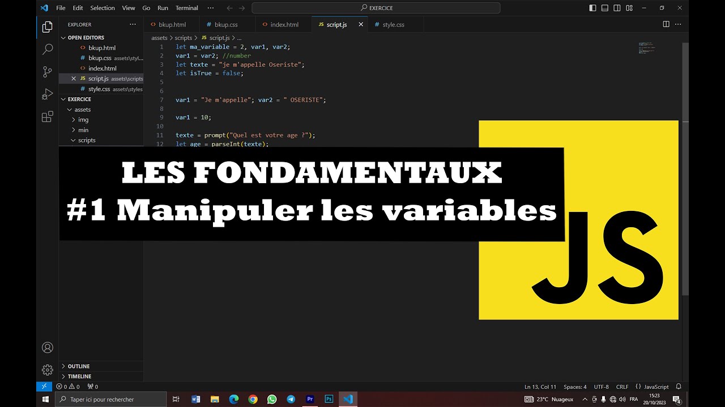The width and height of the screenshot is (725, 407).
Task: Open the View menu
Action: click(129, 8)
